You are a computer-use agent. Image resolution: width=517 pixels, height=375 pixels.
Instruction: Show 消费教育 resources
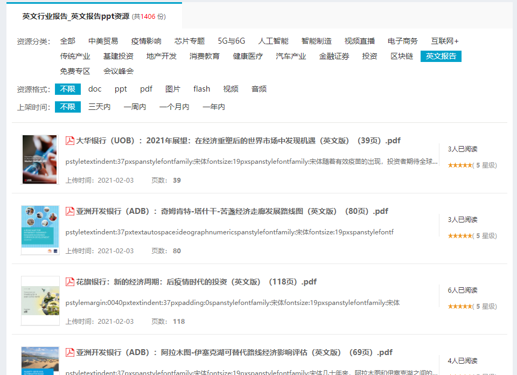pos(205,57)
